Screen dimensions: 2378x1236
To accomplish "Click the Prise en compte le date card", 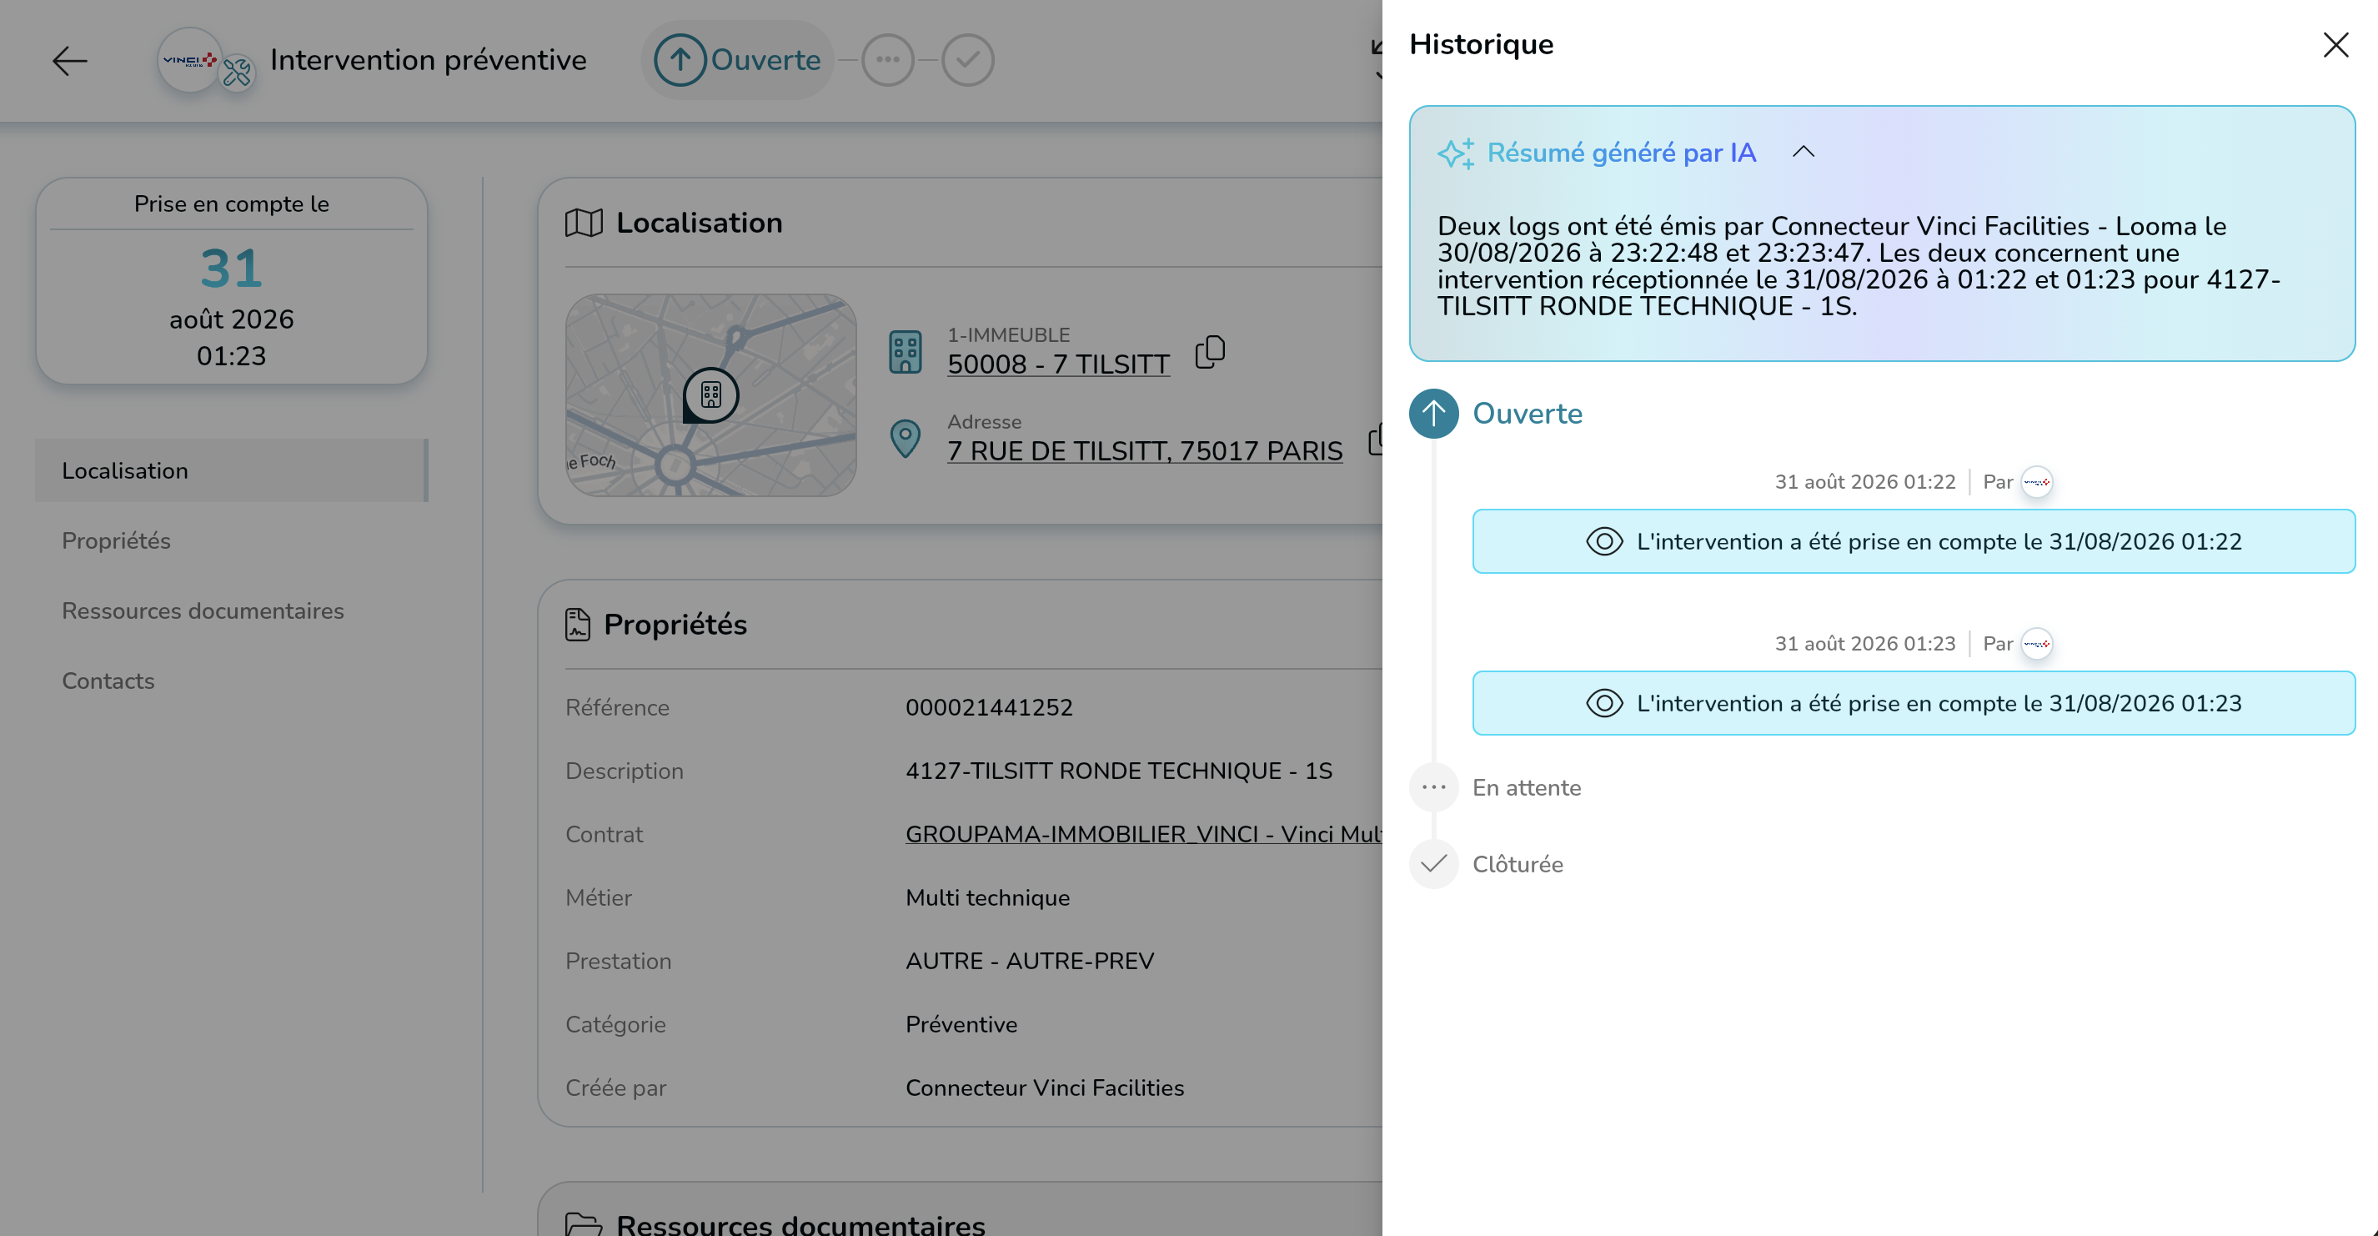I will pyautogui.click(x=232, y=280).
